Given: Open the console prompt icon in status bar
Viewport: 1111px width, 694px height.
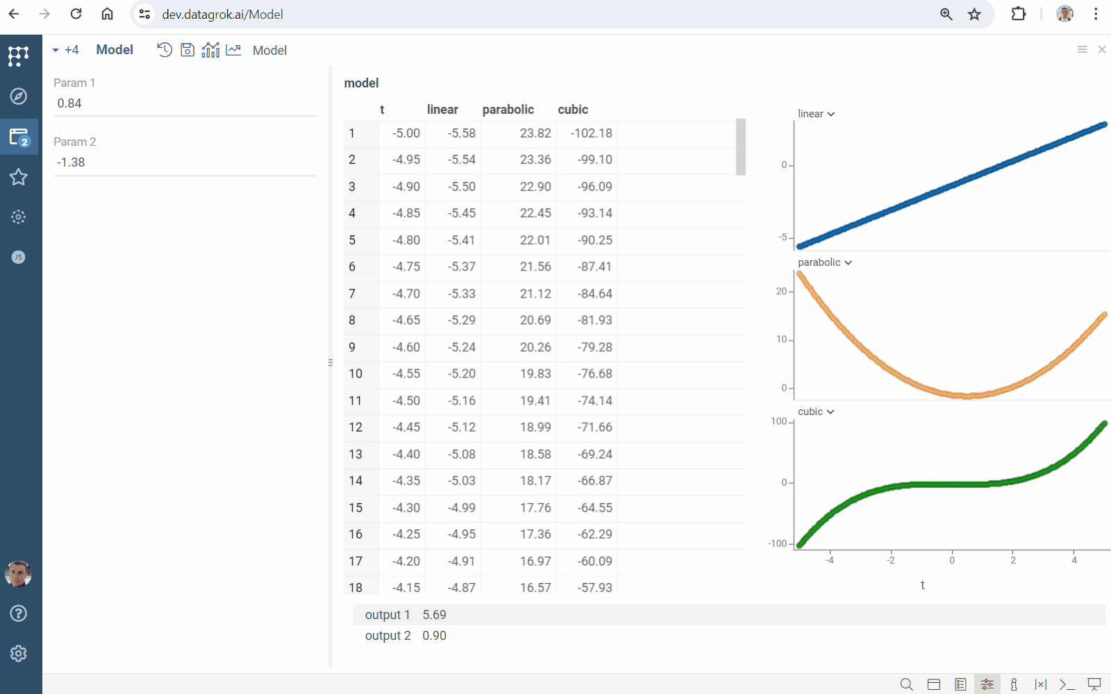Looking at the screenshot, I should pyautogui.click(x=1067, y=684).
